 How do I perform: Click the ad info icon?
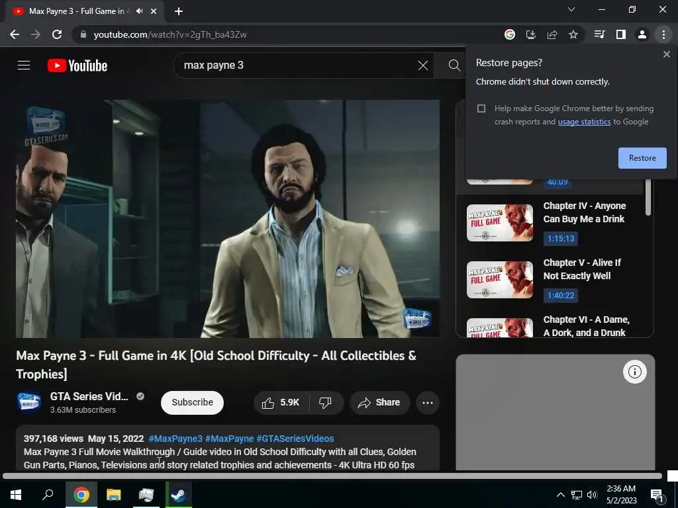pos(635,372)
